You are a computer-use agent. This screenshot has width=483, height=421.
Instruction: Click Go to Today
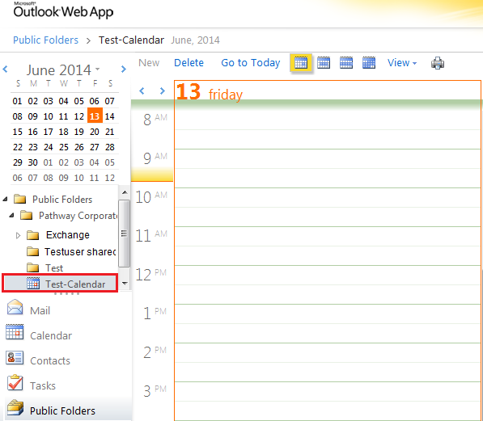click(251, 63)
